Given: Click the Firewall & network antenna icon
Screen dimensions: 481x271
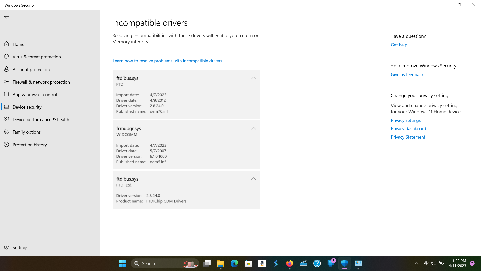Looking at the screenshot, I should [6, 82].
